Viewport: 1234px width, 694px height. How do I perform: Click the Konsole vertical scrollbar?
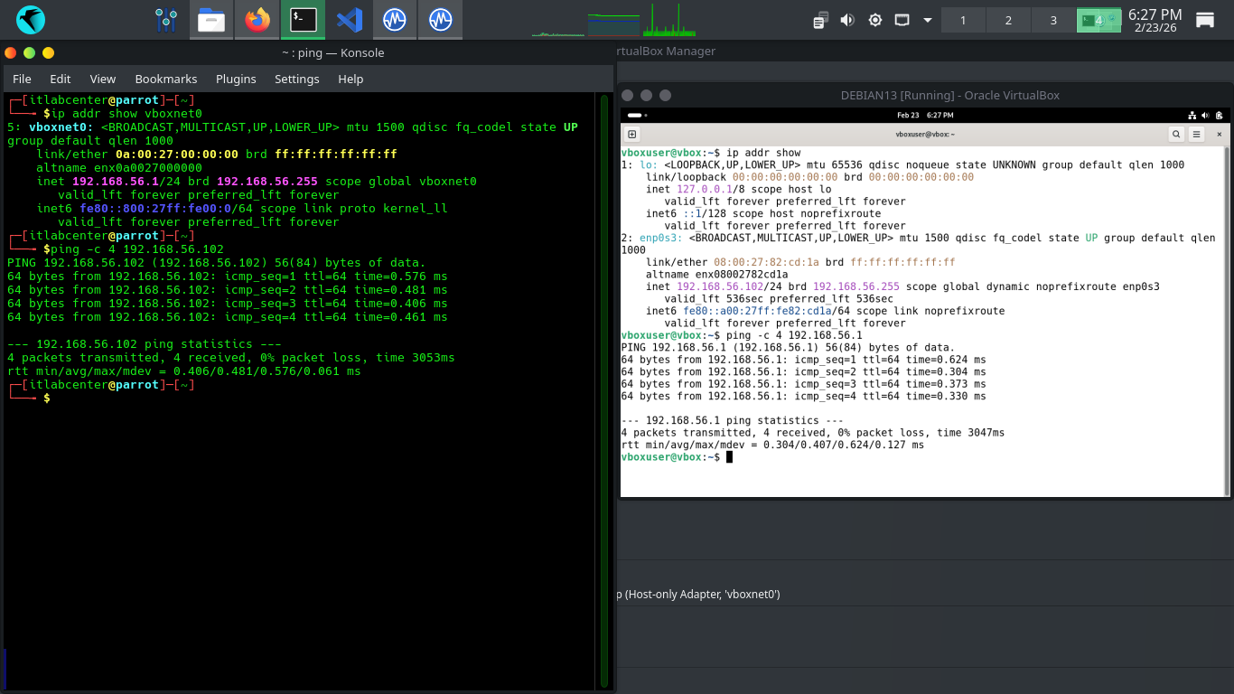click(x=604, y=389)
